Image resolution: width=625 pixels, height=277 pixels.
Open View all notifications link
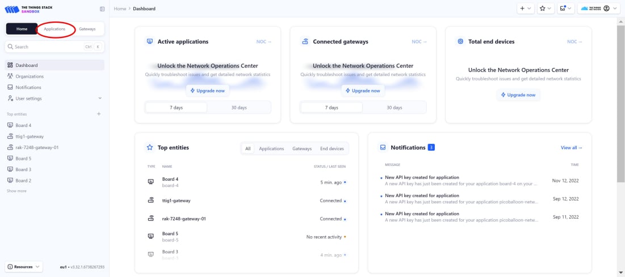tap(571, 148)
